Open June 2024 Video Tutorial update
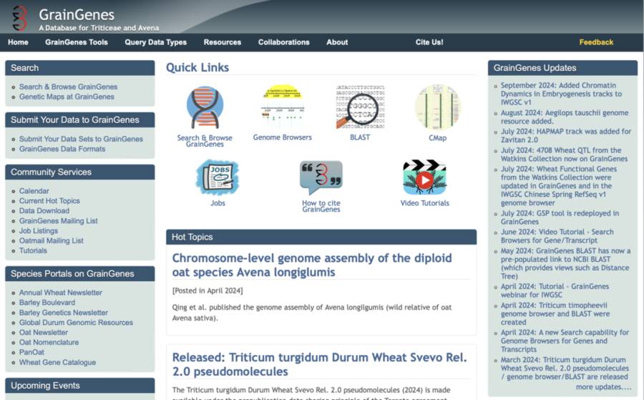 [x=557, y=236]
